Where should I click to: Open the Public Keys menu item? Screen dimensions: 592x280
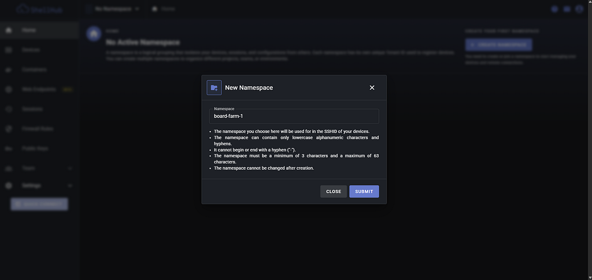(39, 148)
